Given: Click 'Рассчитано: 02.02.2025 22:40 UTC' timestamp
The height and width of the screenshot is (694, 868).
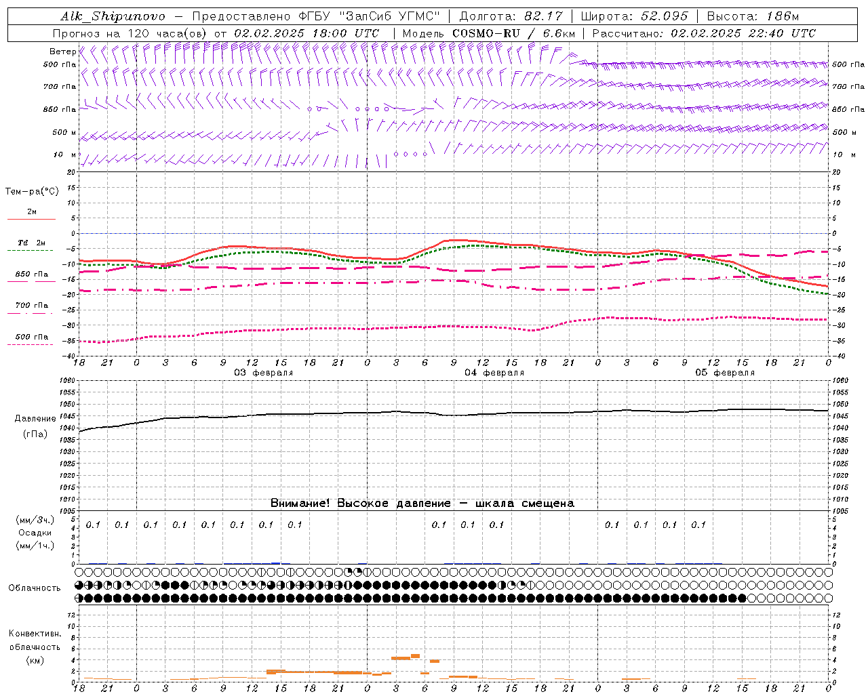Looking at the screenshot, I should pos(703,33).
